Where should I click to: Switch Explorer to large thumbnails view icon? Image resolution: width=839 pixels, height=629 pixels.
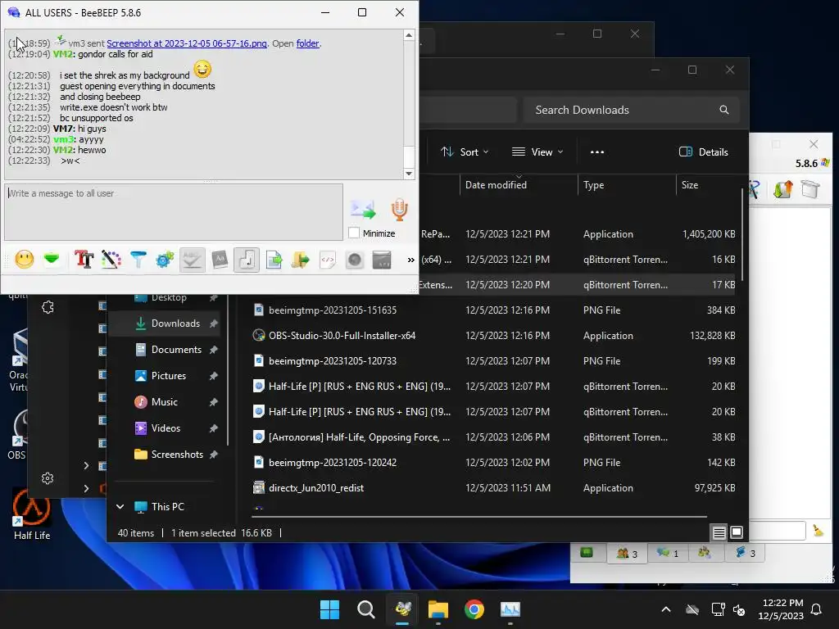click(737, 532)
